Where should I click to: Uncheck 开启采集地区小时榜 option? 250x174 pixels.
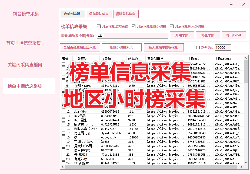[x=134, y=26]
